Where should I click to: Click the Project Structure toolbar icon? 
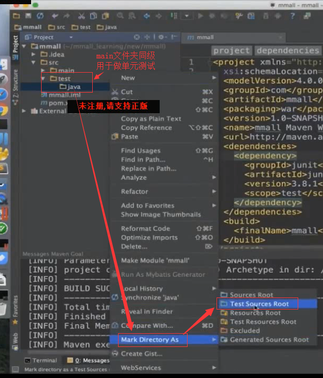(x=251, y=16)
